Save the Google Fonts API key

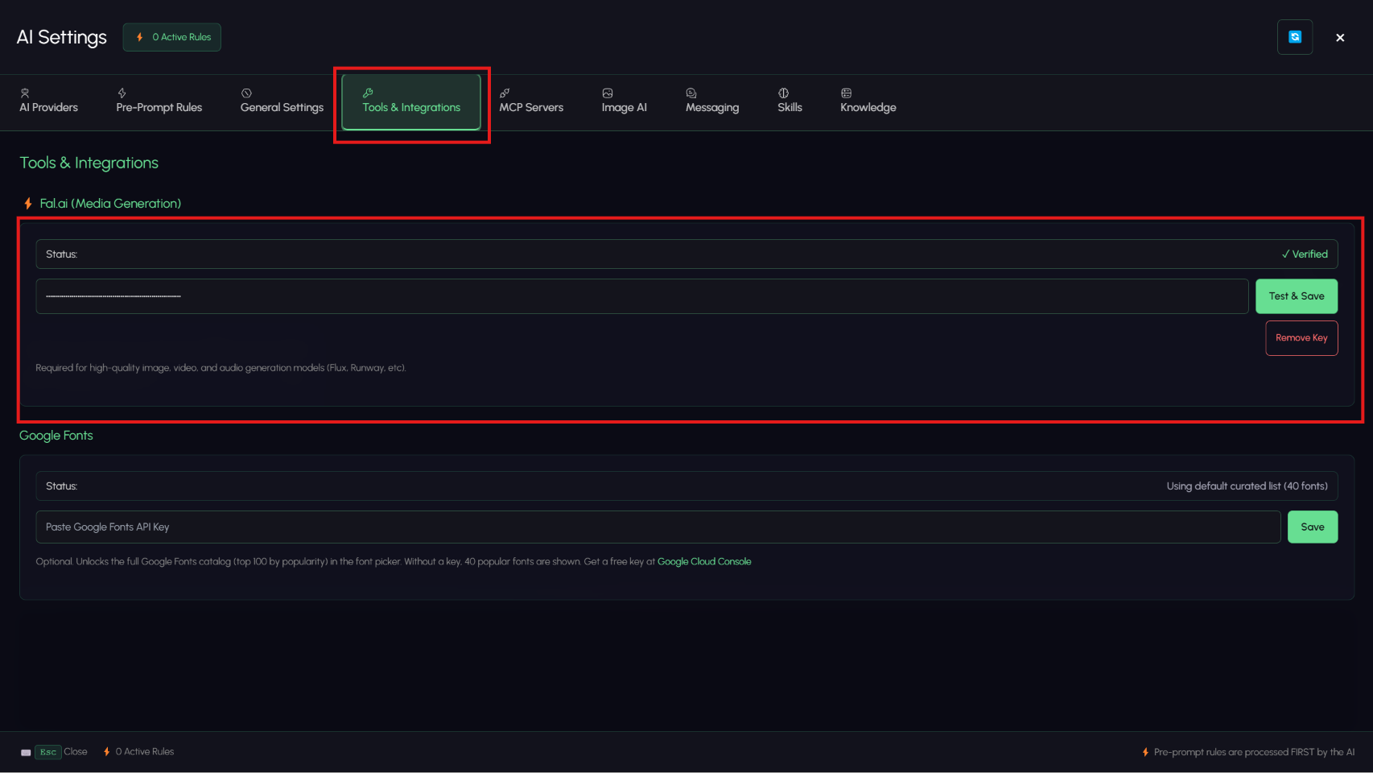(1313, 527)
